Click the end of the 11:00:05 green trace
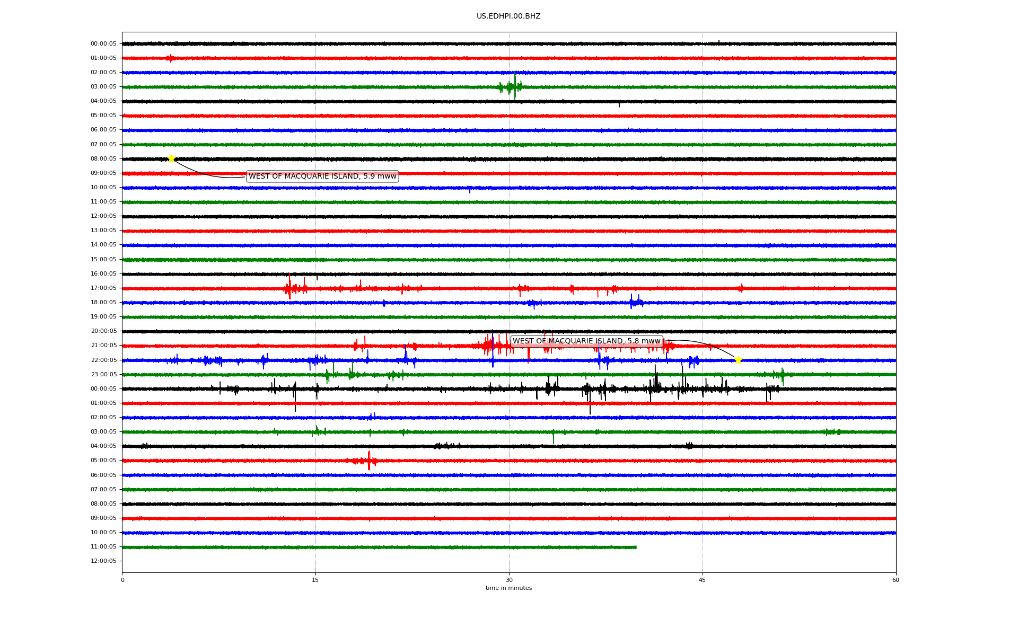This screenshot has height=636, width=1018. coord(635,547)
